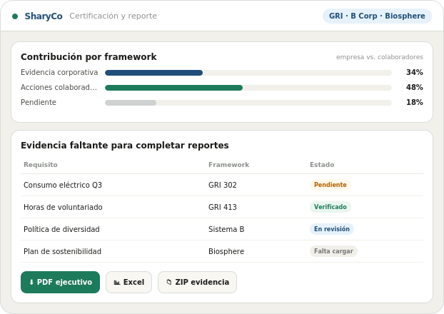Export report with Excel button

pyautogui.click(x=128, y=283)
